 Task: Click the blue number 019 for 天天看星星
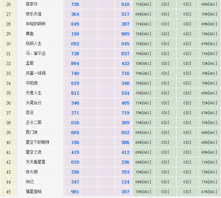[x=75, y=162]
